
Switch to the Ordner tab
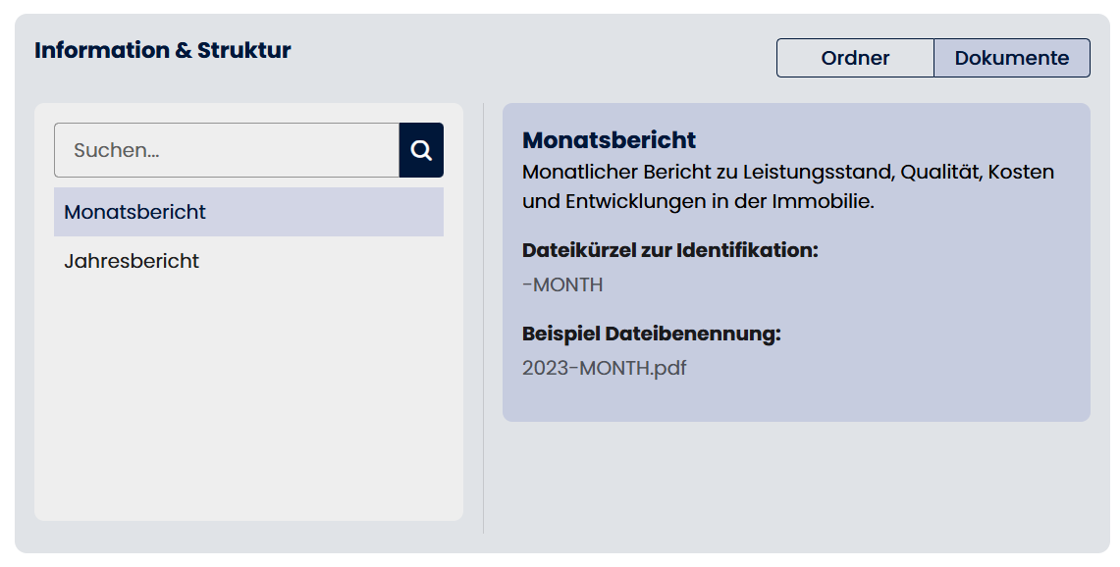click(855, 58)
